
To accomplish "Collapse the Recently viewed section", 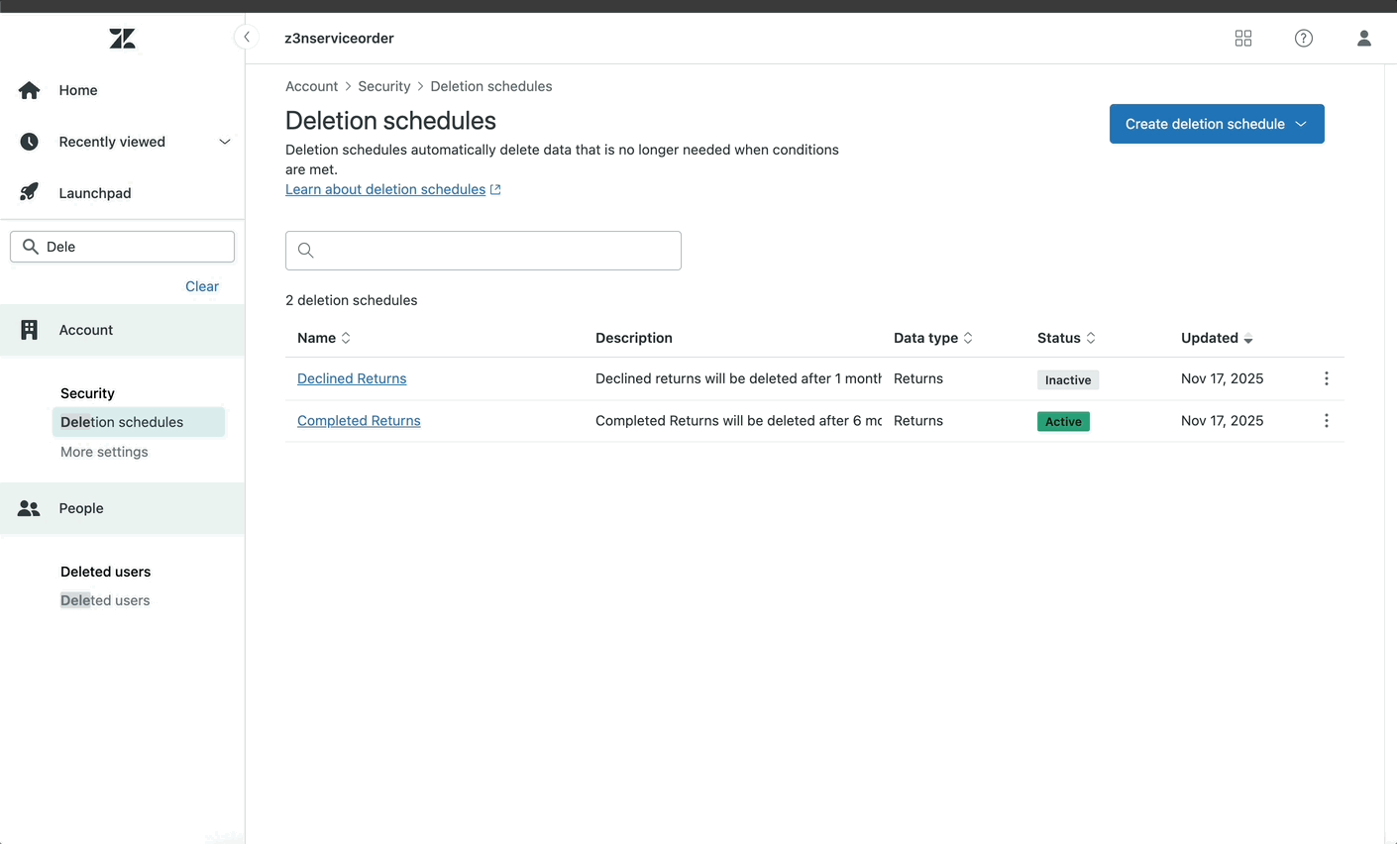I will pos(225,142).
